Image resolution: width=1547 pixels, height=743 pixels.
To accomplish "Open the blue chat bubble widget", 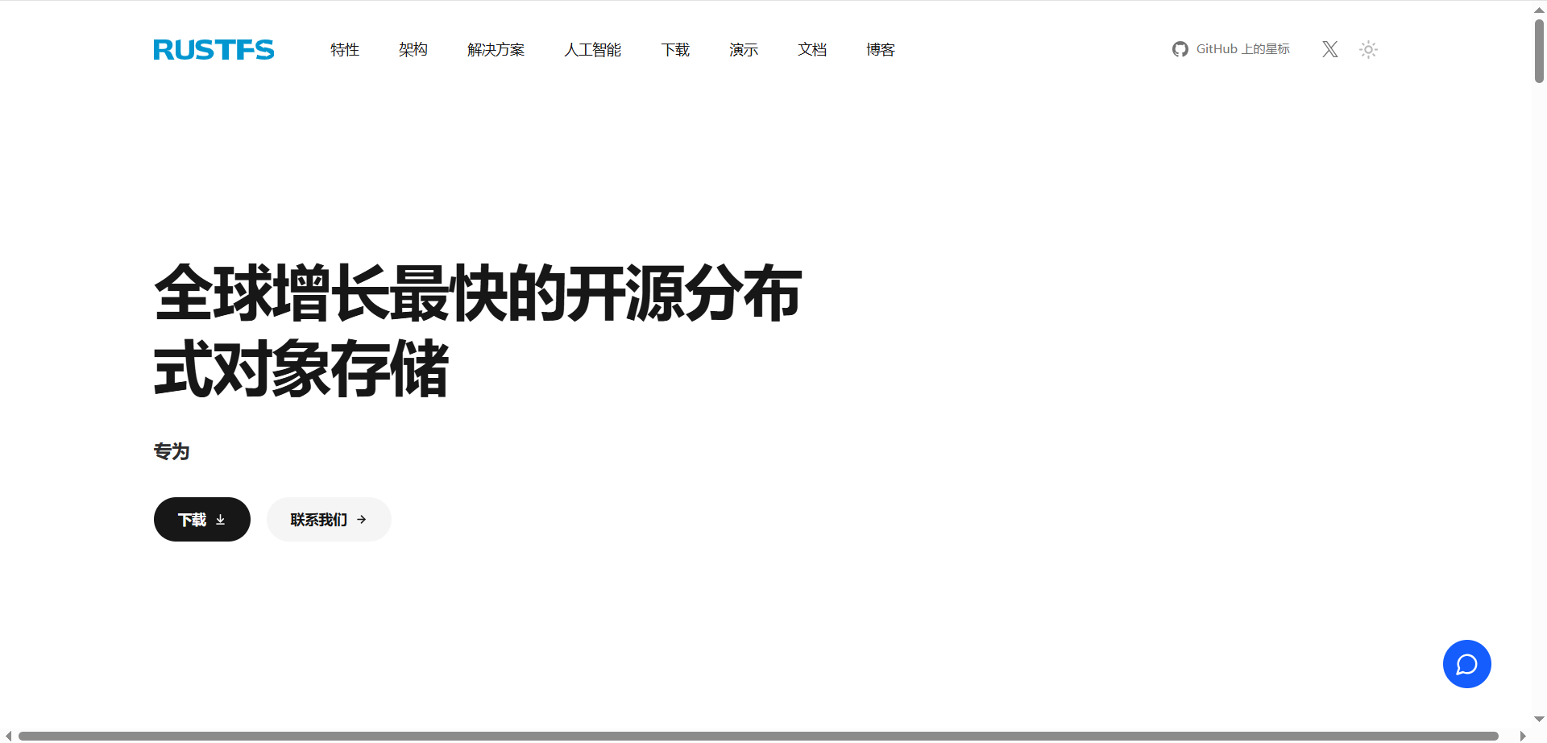I will pos(1466,664).
